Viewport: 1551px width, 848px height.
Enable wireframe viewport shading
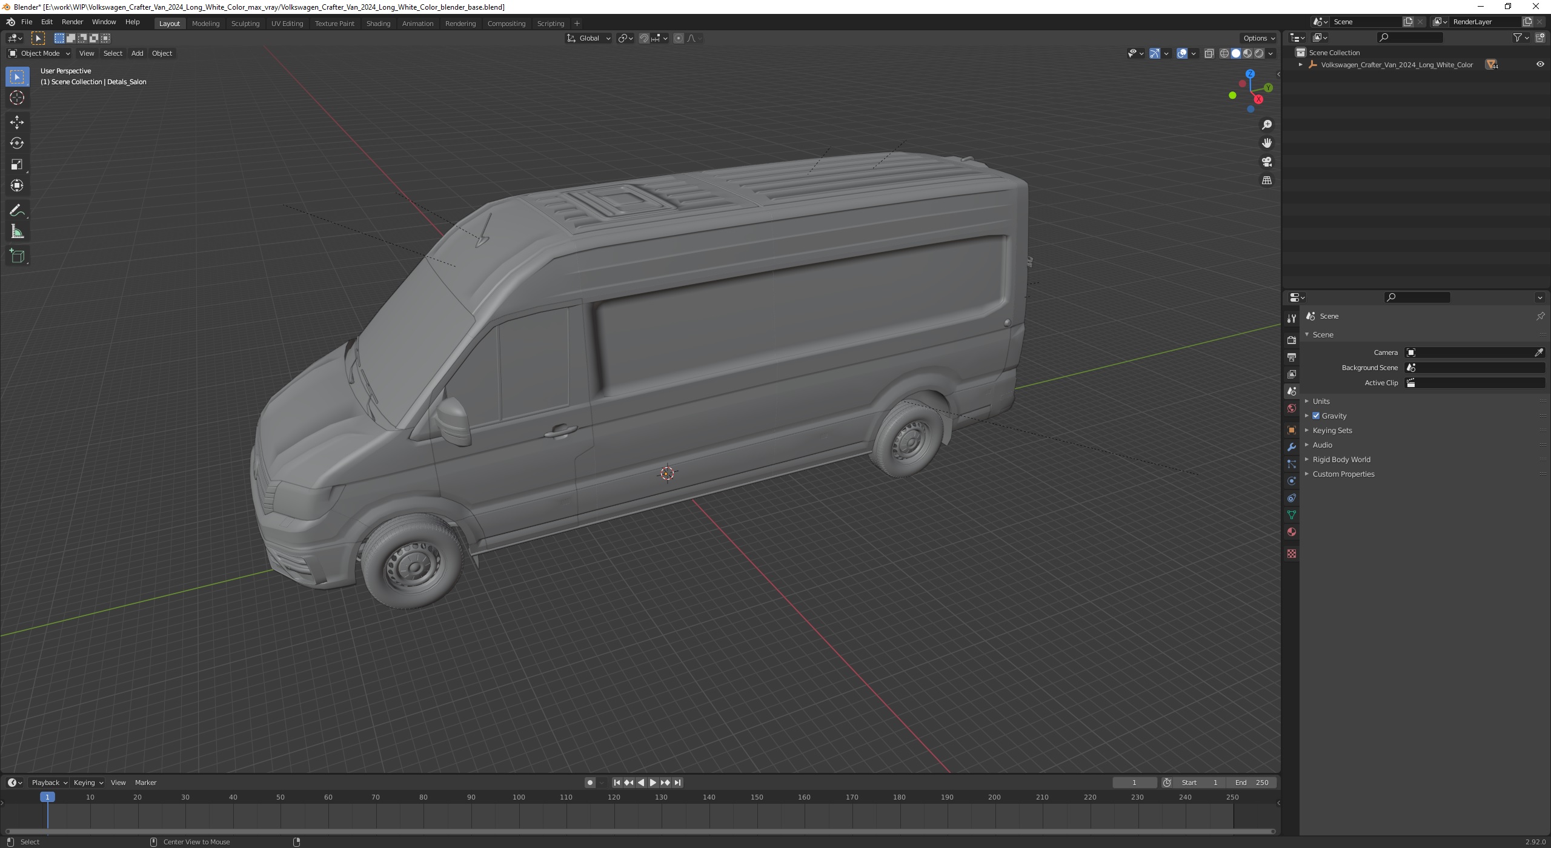1224,53
